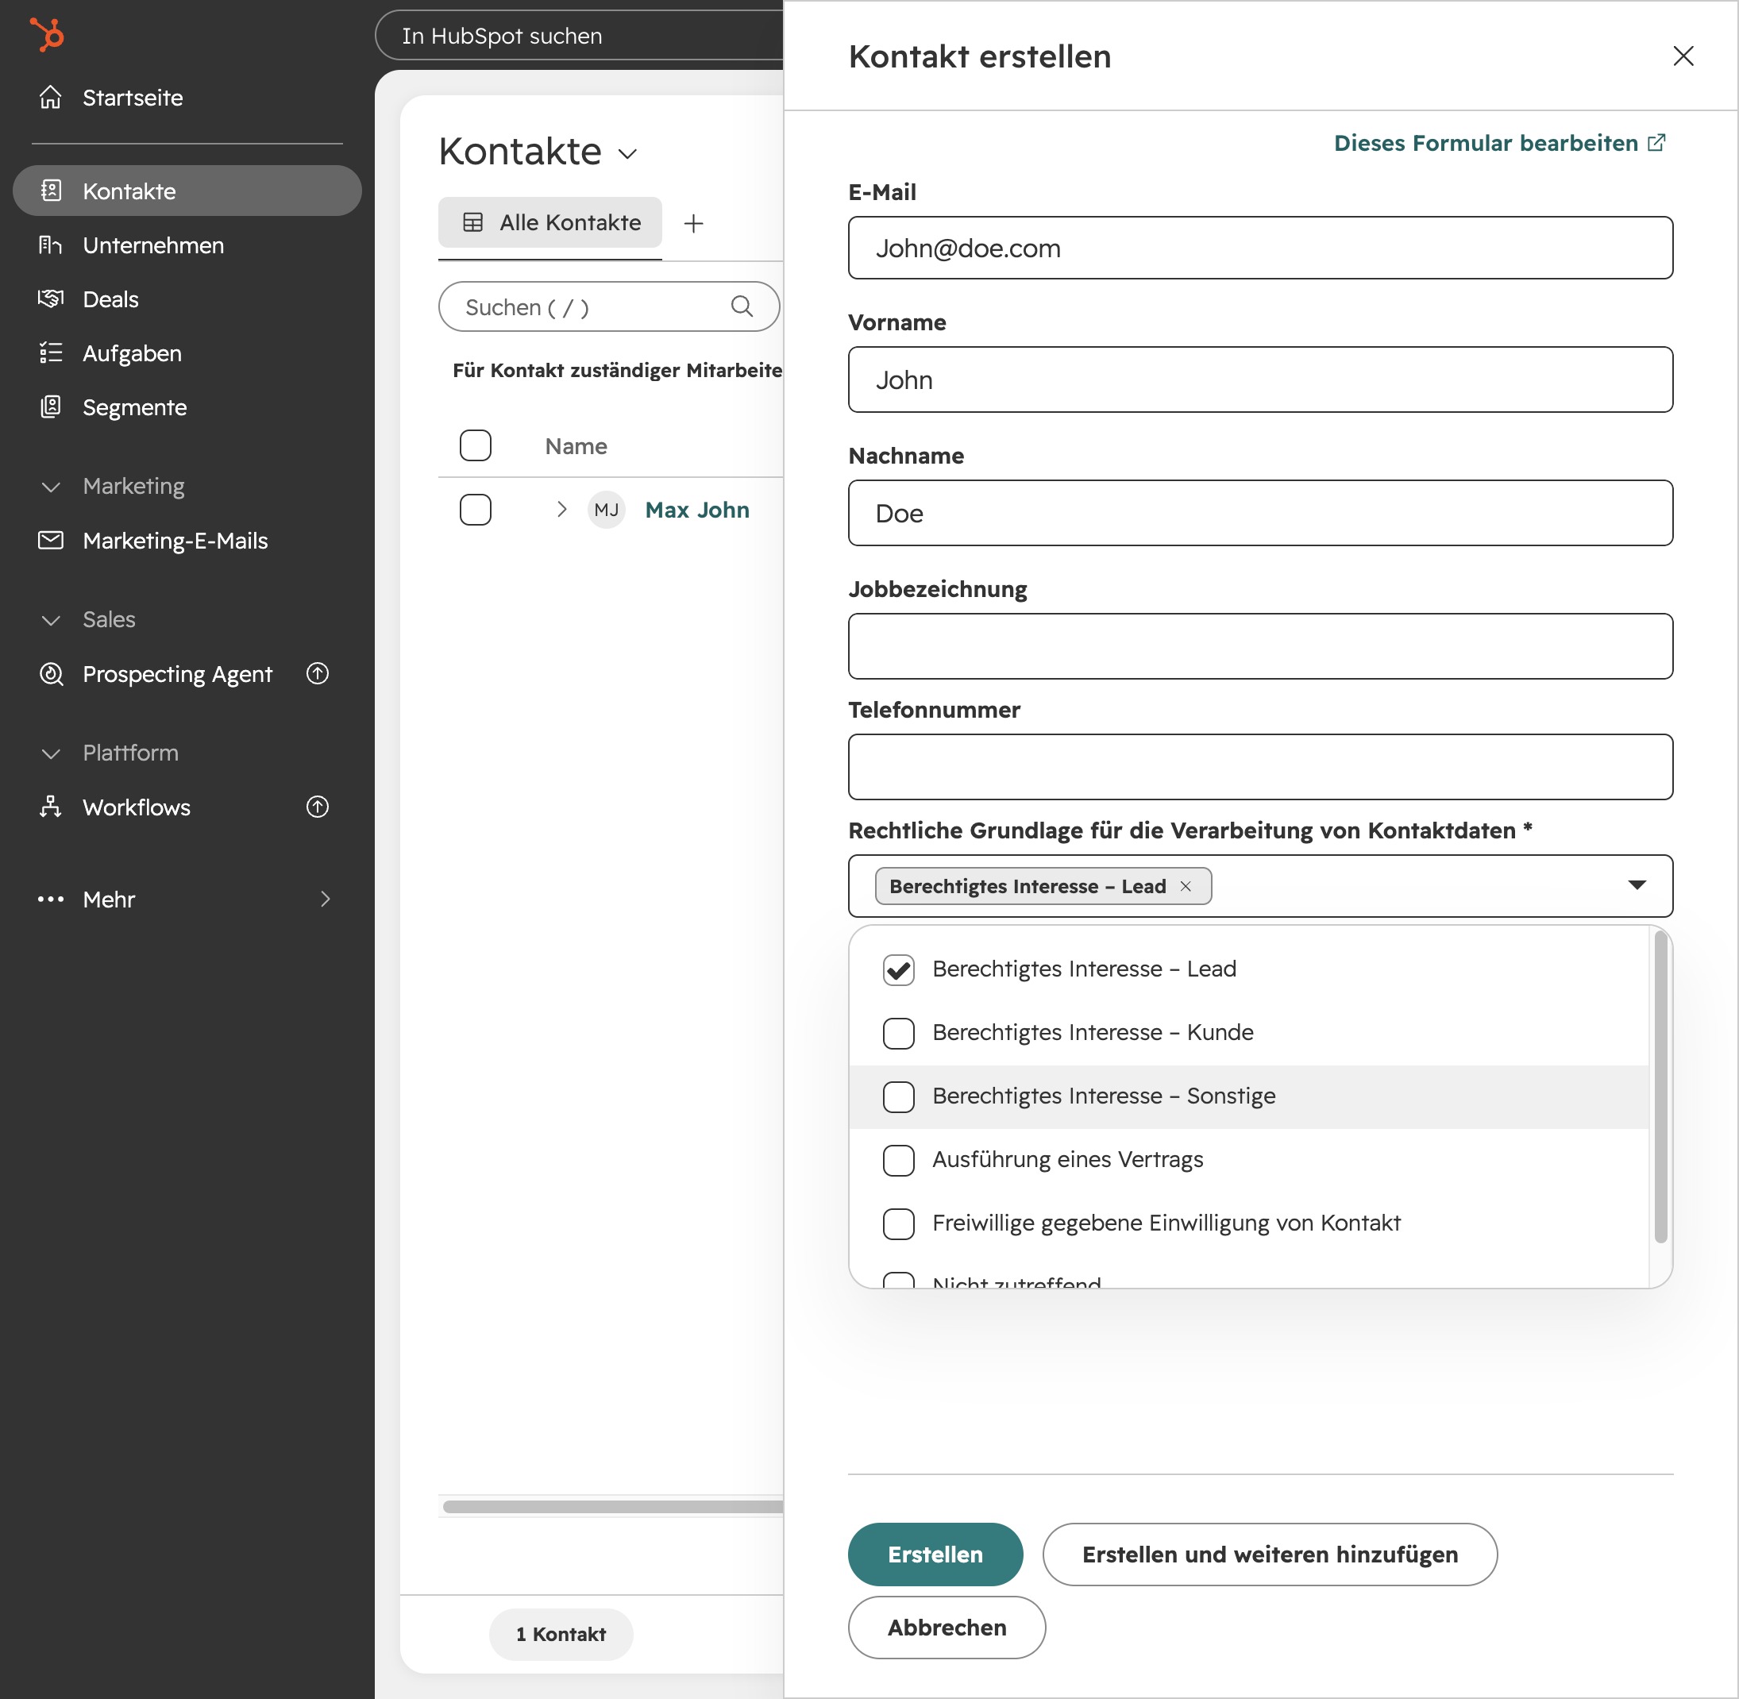Click the Prospecting Agent target icon
The height and width of the screenshot is (1699, 1739).
[51, 674]
